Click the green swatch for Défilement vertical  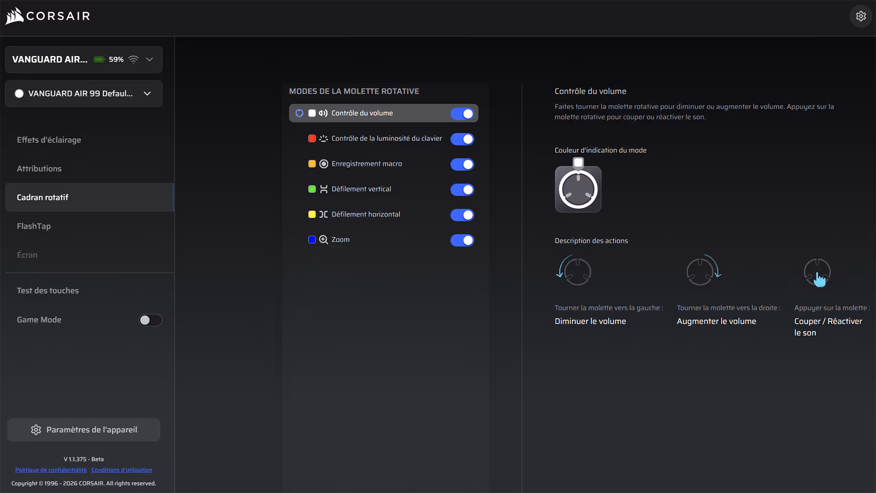click(312, 189)
